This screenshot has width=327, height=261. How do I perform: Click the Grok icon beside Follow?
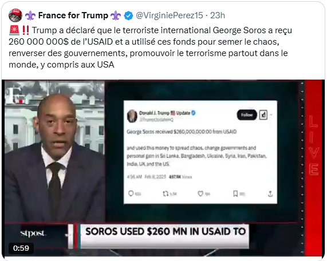(263, 115)
